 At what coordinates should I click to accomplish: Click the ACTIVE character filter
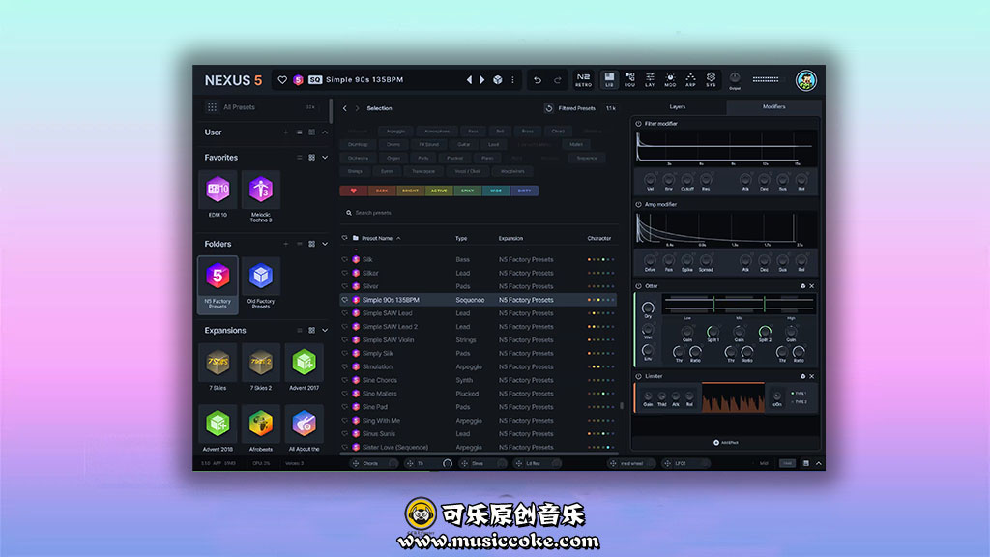(439, 191)
